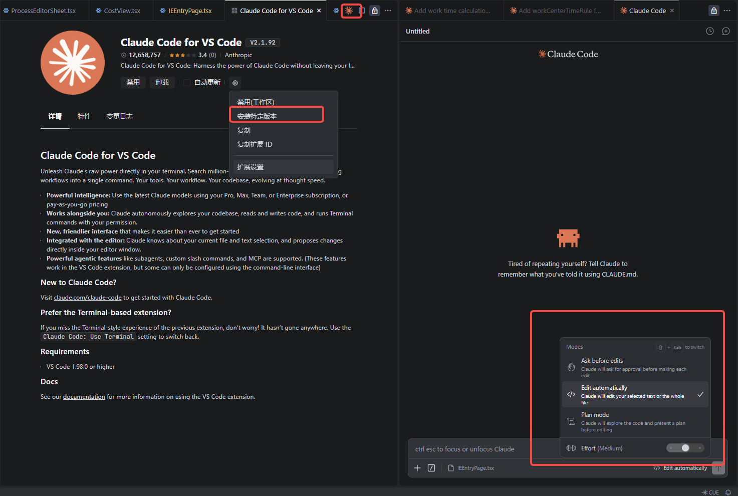
Task: Click the Modes header label in popup
Action: tap(575, 347)
